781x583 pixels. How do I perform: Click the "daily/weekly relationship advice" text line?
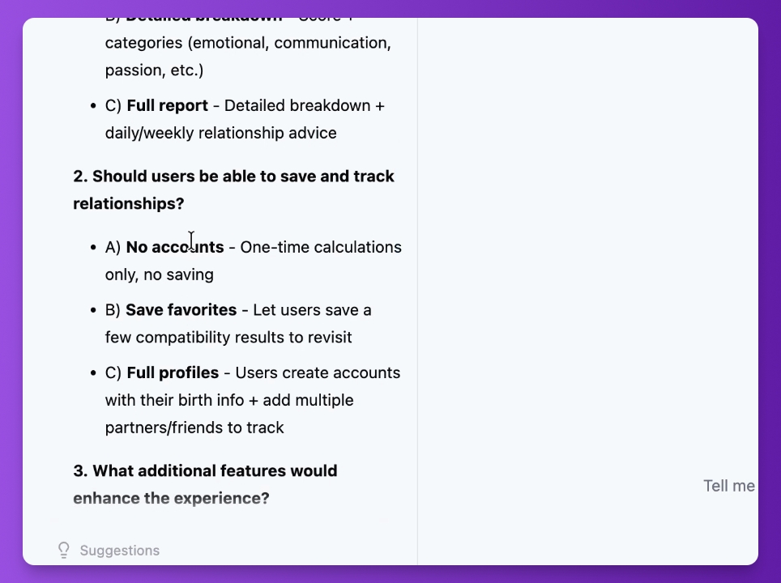click(x=220, y=133)
